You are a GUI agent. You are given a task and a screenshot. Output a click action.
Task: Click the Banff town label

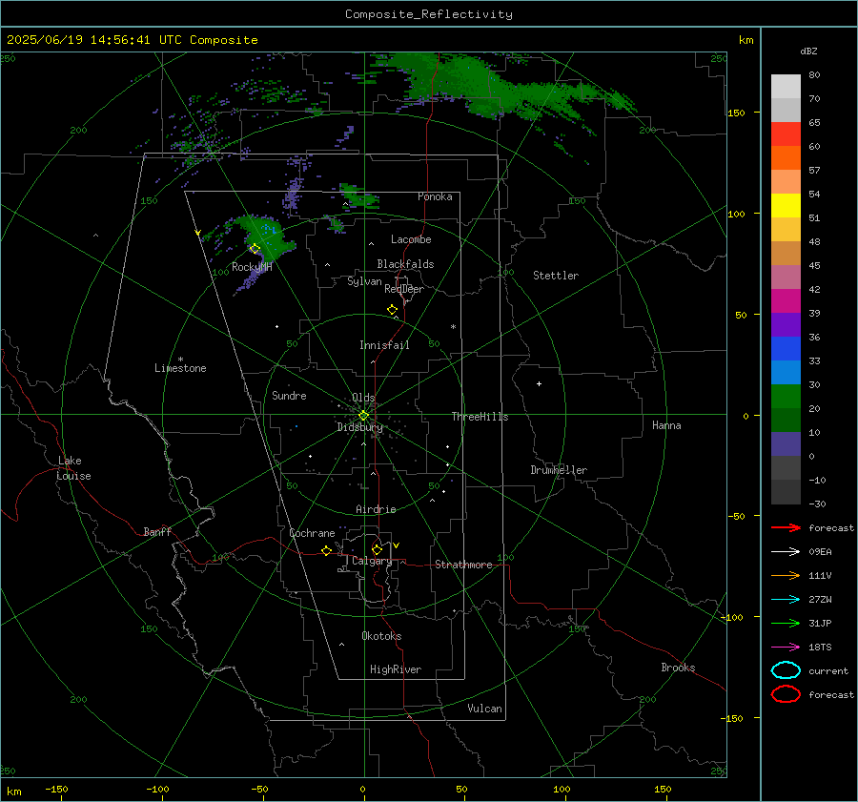pos(157,531)
